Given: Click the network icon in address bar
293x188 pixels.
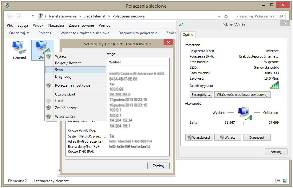Looking at the screenshot, I should (40, 16).
